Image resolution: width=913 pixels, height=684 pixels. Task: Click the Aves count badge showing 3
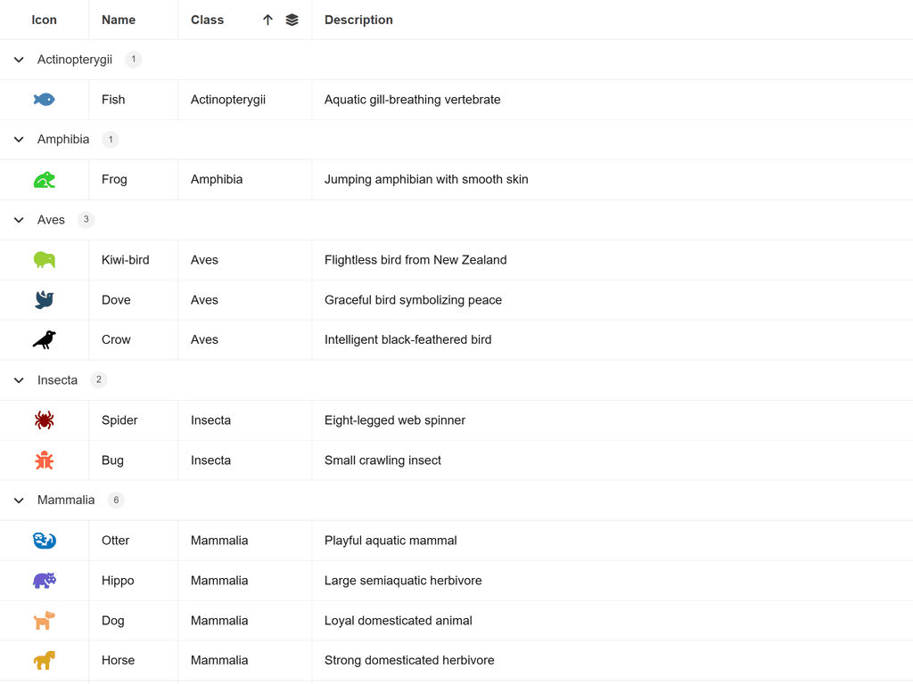[86, 219]
